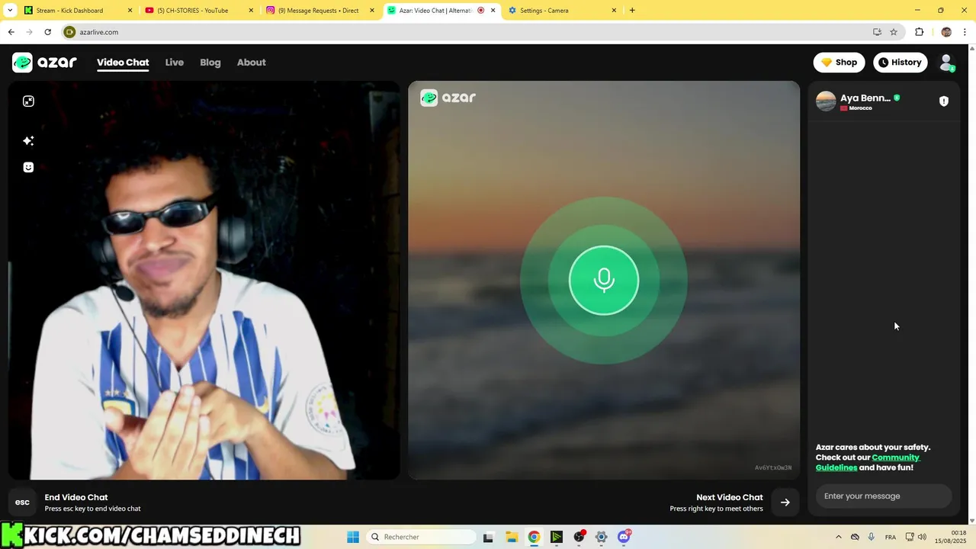976x549 pixels.
Task: Click the browser back arrow
Action: pyautogui.click(x=11, y=32)
